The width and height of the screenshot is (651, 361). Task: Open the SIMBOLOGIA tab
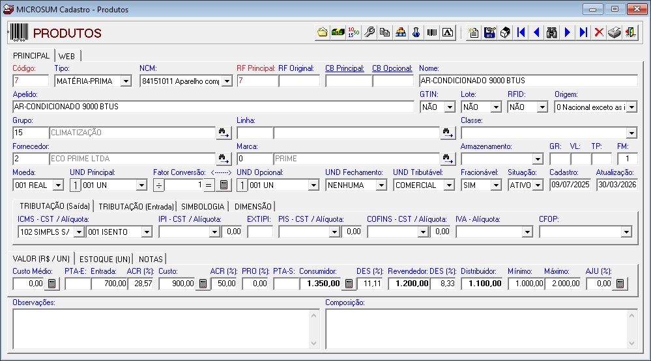point(203,206)
